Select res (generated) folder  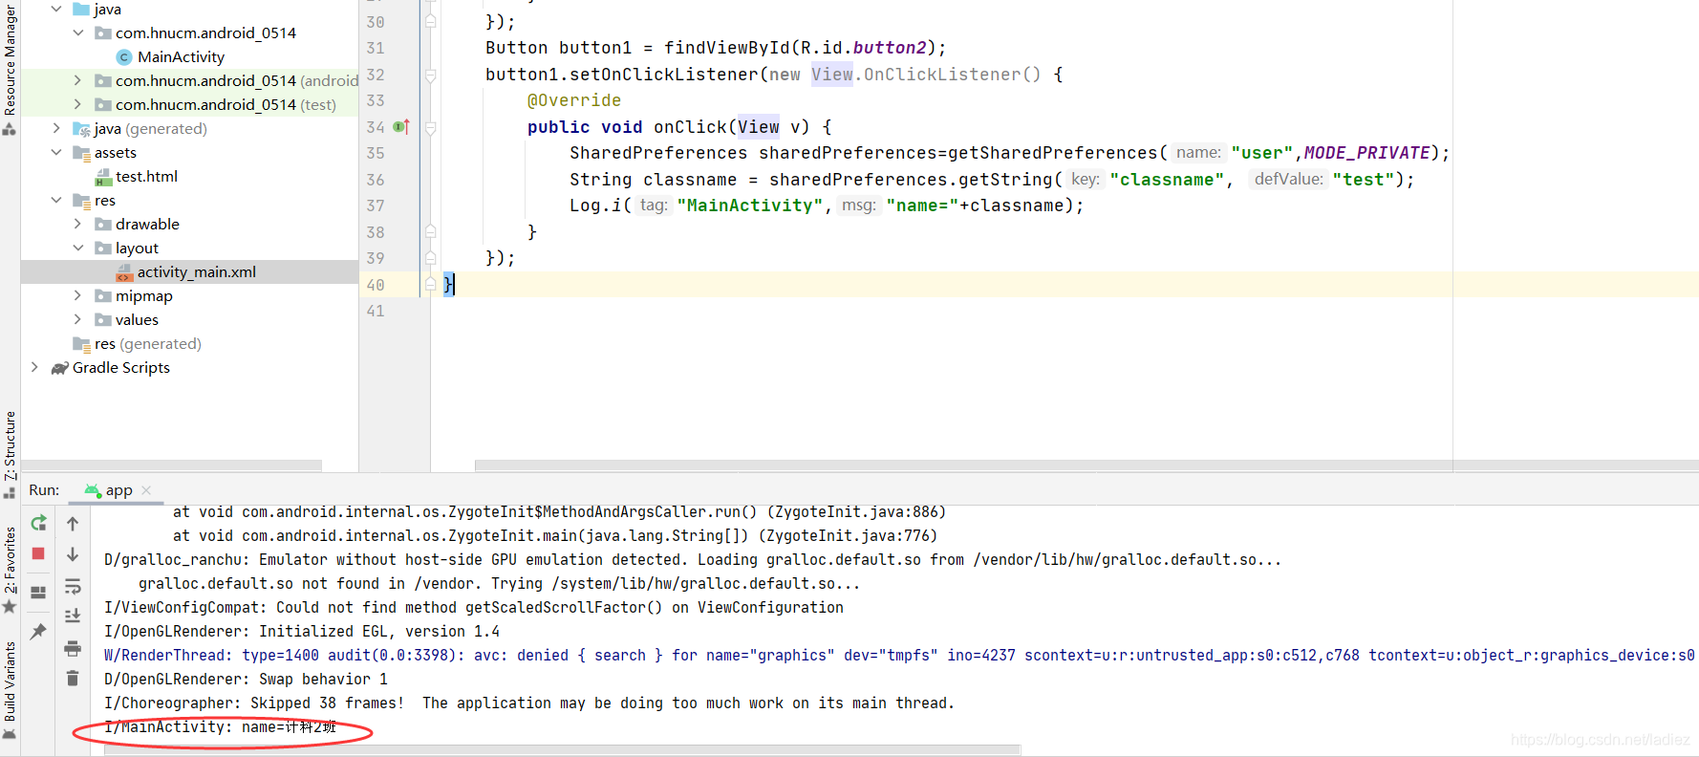point(147,344)
